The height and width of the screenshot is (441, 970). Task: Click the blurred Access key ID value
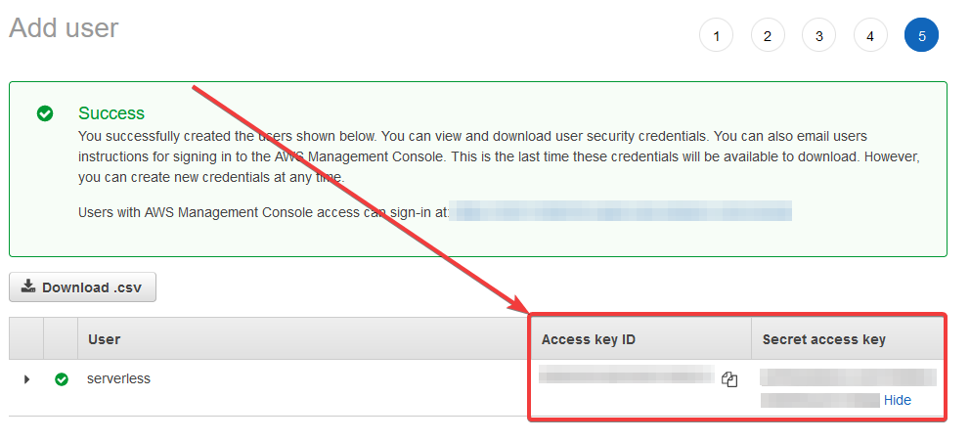tap(626, 375)
